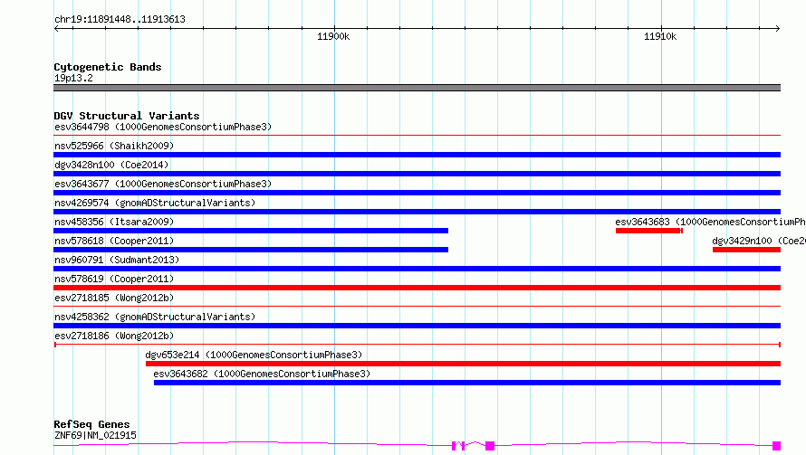The width and height of the screenshot is (806, 455).
Task: Click the short blue bar under nsv458356
Action: [251, 231]
